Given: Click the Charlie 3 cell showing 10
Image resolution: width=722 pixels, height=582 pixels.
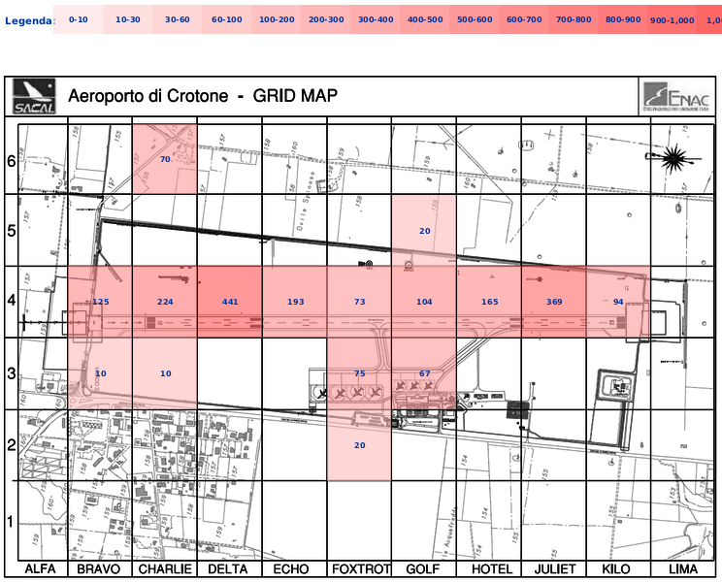Looking at the screenshot, I should [x=165, y=373].
